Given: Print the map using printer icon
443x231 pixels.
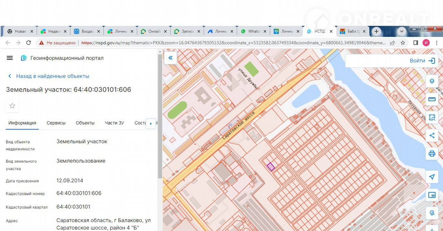Looking at the screenshot, I should 432,154.
